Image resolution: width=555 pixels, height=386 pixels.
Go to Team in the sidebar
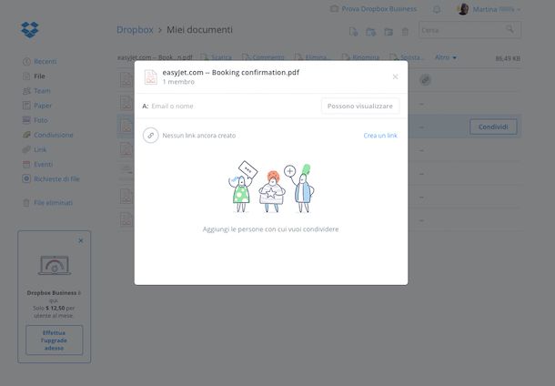click(x=42, y=91)
